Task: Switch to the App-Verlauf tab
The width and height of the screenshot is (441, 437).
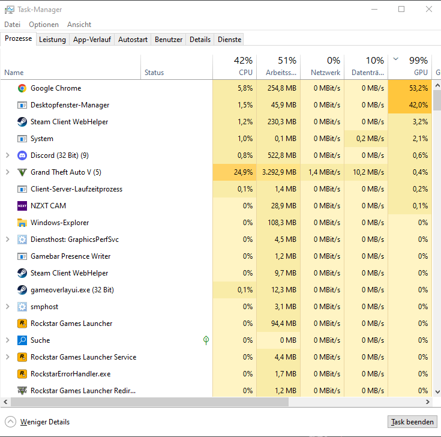Action: coord(92,40)
